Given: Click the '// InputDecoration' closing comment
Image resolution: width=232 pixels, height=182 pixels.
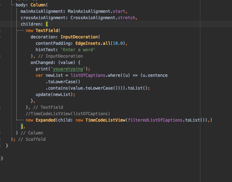Looking at the screenshot, I should (60, 56).
